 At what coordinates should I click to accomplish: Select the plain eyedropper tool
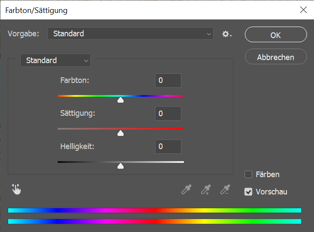pyautogui.click(x=187, y=189)
